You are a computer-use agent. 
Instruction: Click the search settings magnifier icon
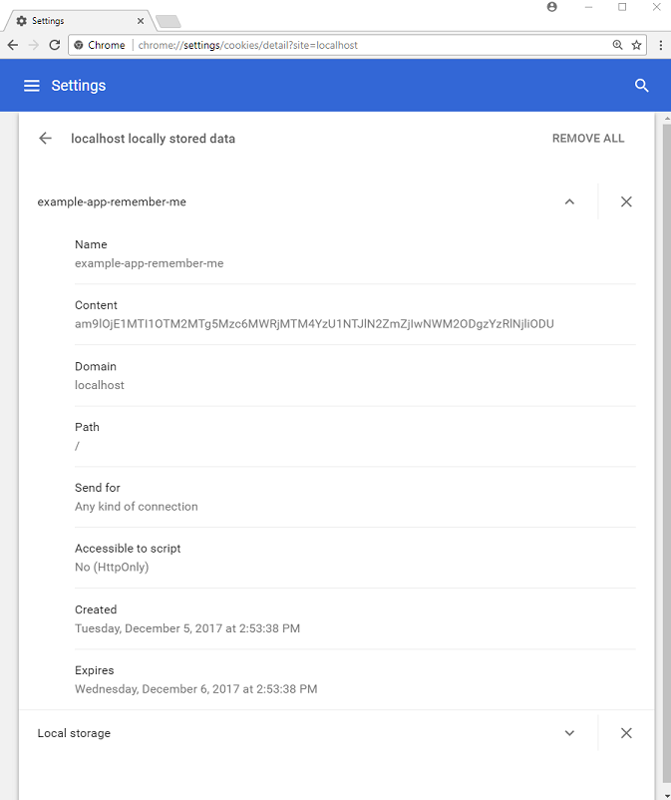coord(642,86)
